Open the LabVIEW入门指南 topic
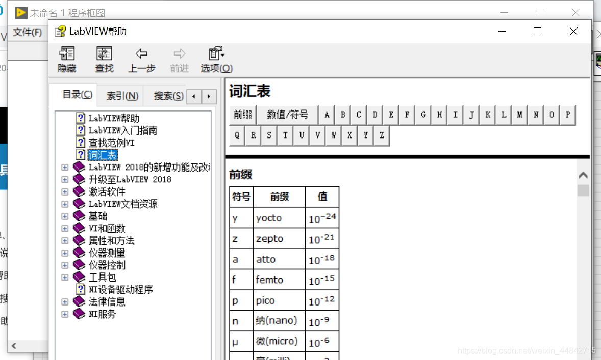The height and width of the screenshot is (360, 601). (x=122, y=130)
